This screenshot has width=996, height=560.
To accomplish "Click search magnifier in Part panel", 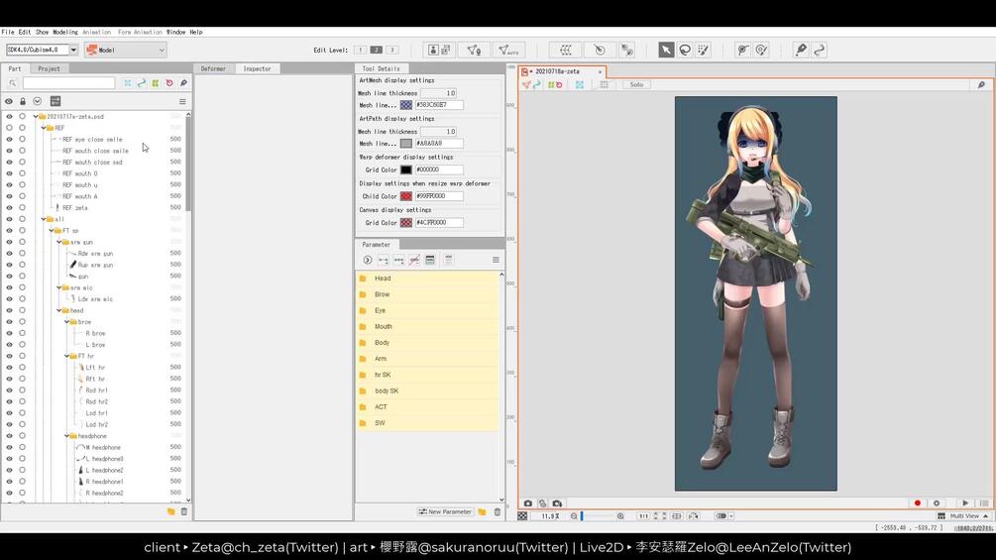I will coord(12,83).
